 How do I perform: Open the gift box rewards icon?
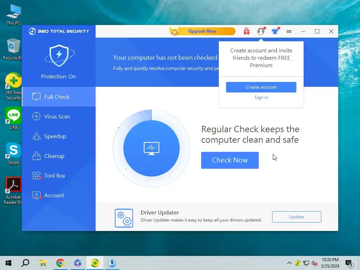(246, 31)
